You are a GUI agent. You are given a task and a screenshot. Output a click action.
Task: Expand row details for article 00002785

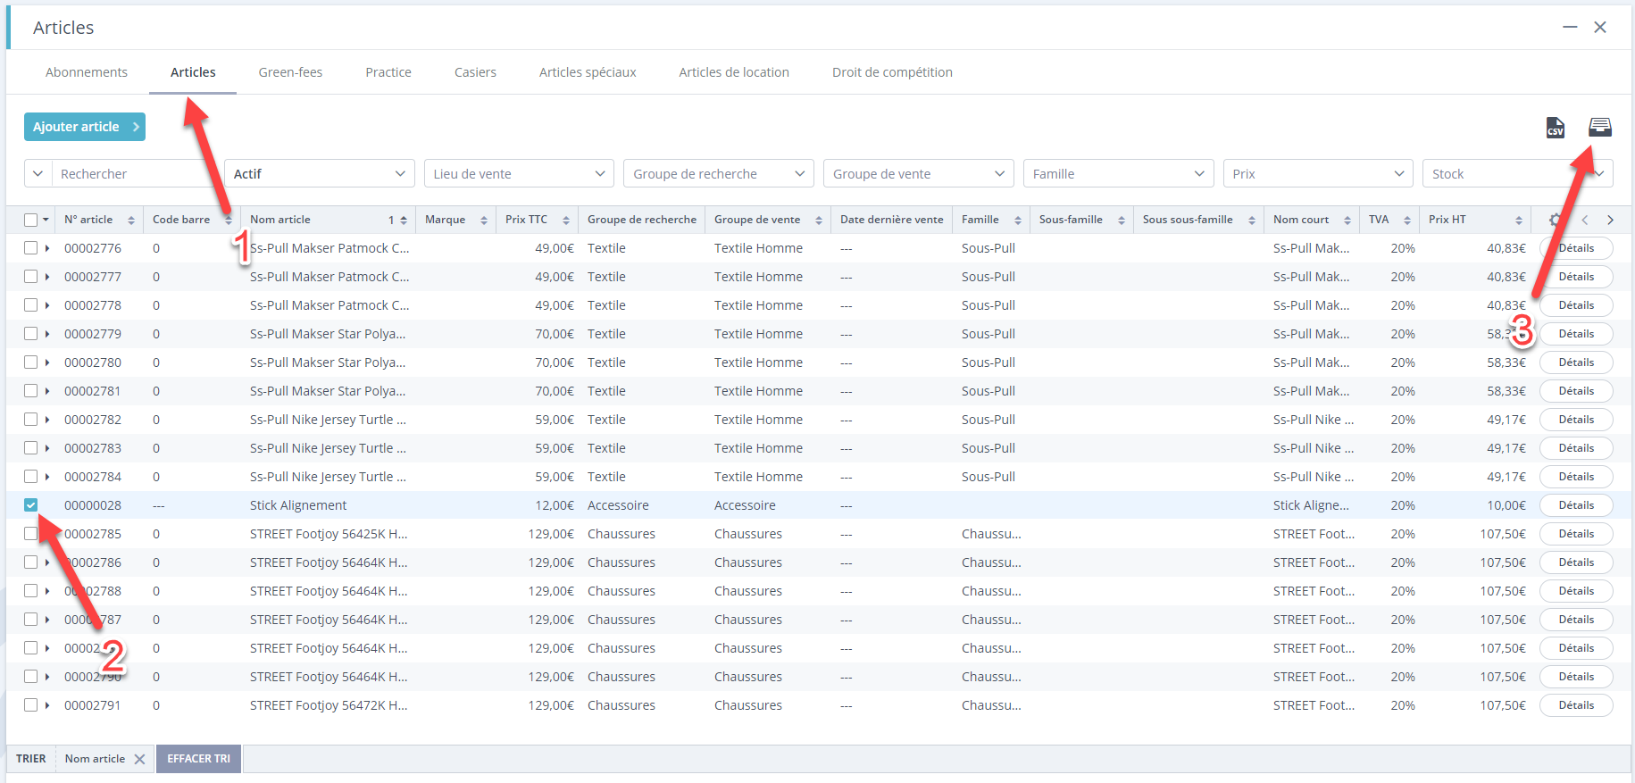point(47,534)
